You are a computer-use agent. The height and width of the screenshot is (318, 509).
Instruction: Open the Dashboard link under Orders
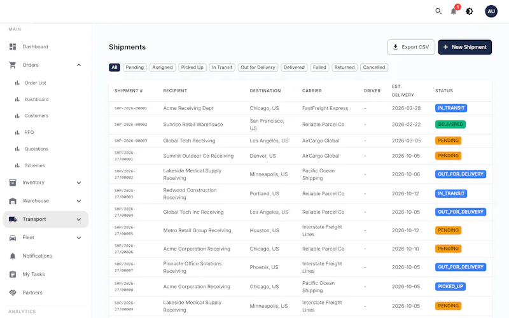coord(36,100)
